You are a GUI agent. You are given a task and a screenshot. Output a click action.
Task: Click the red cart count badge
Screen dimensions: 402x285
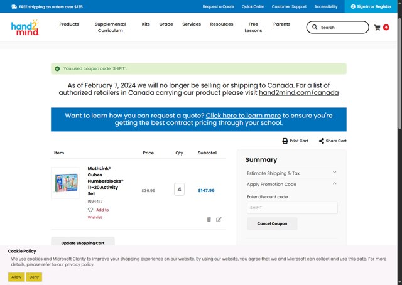(386, 28)
